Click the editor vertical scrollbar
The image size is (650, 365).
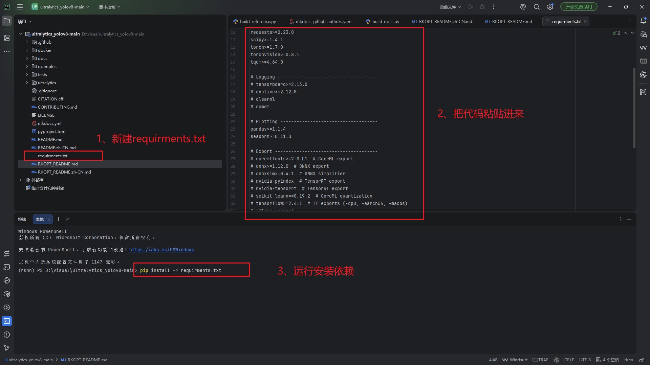click(x=634, y=108)
